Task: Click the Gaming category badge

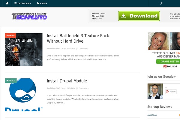Action: pos(10,35)
